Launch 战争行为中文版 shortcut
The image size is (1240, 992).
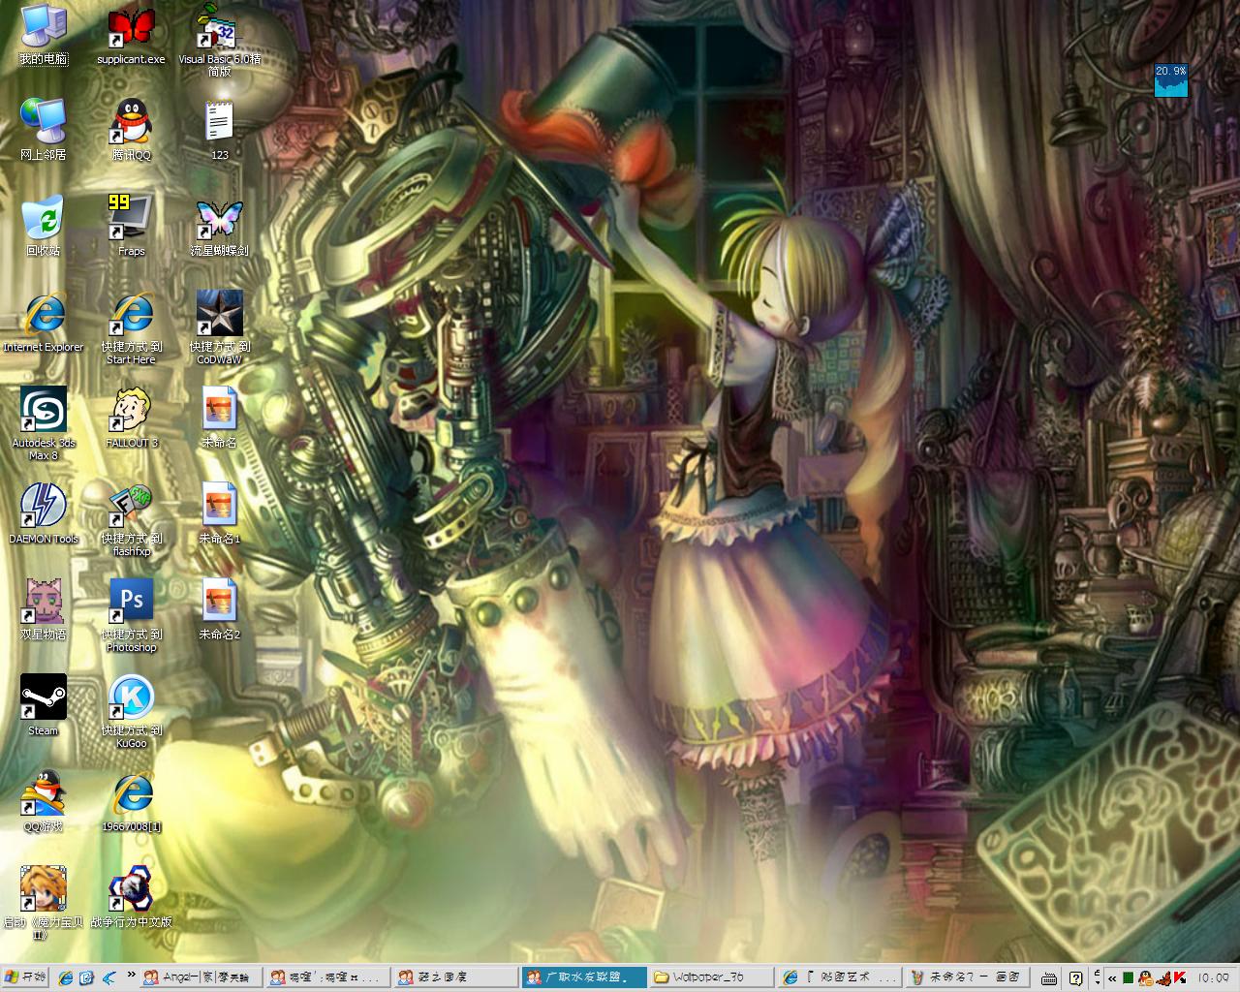click(131, 897)
